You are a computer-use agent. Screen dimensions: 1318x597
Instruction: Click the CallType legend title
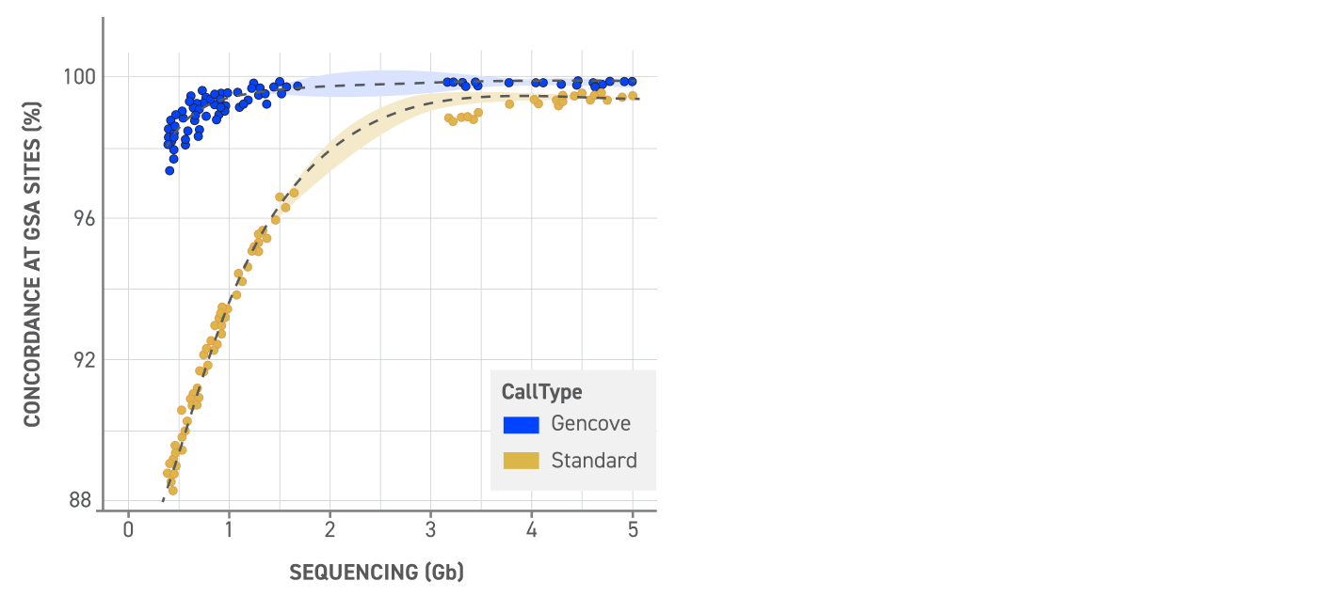[541, 392]
